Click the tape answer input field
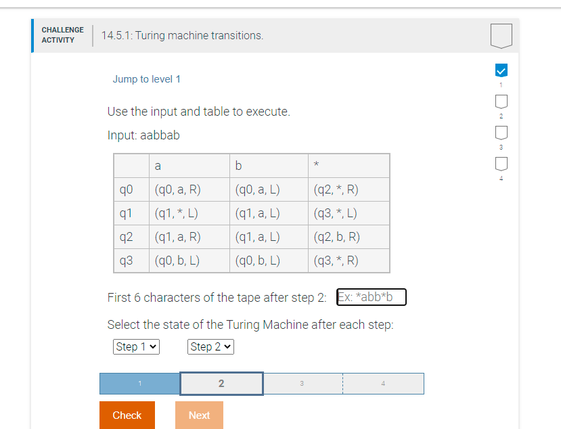 [371, 296]
